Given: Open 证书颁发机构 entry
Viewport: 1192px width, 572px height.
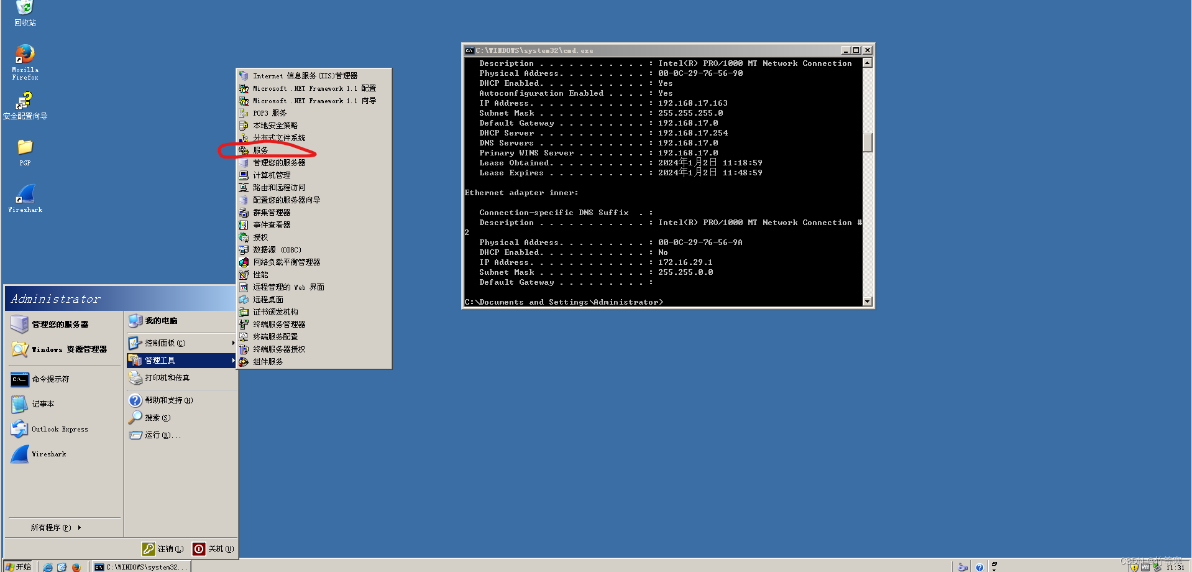Looking at the screenshot, I should [314, 312].
